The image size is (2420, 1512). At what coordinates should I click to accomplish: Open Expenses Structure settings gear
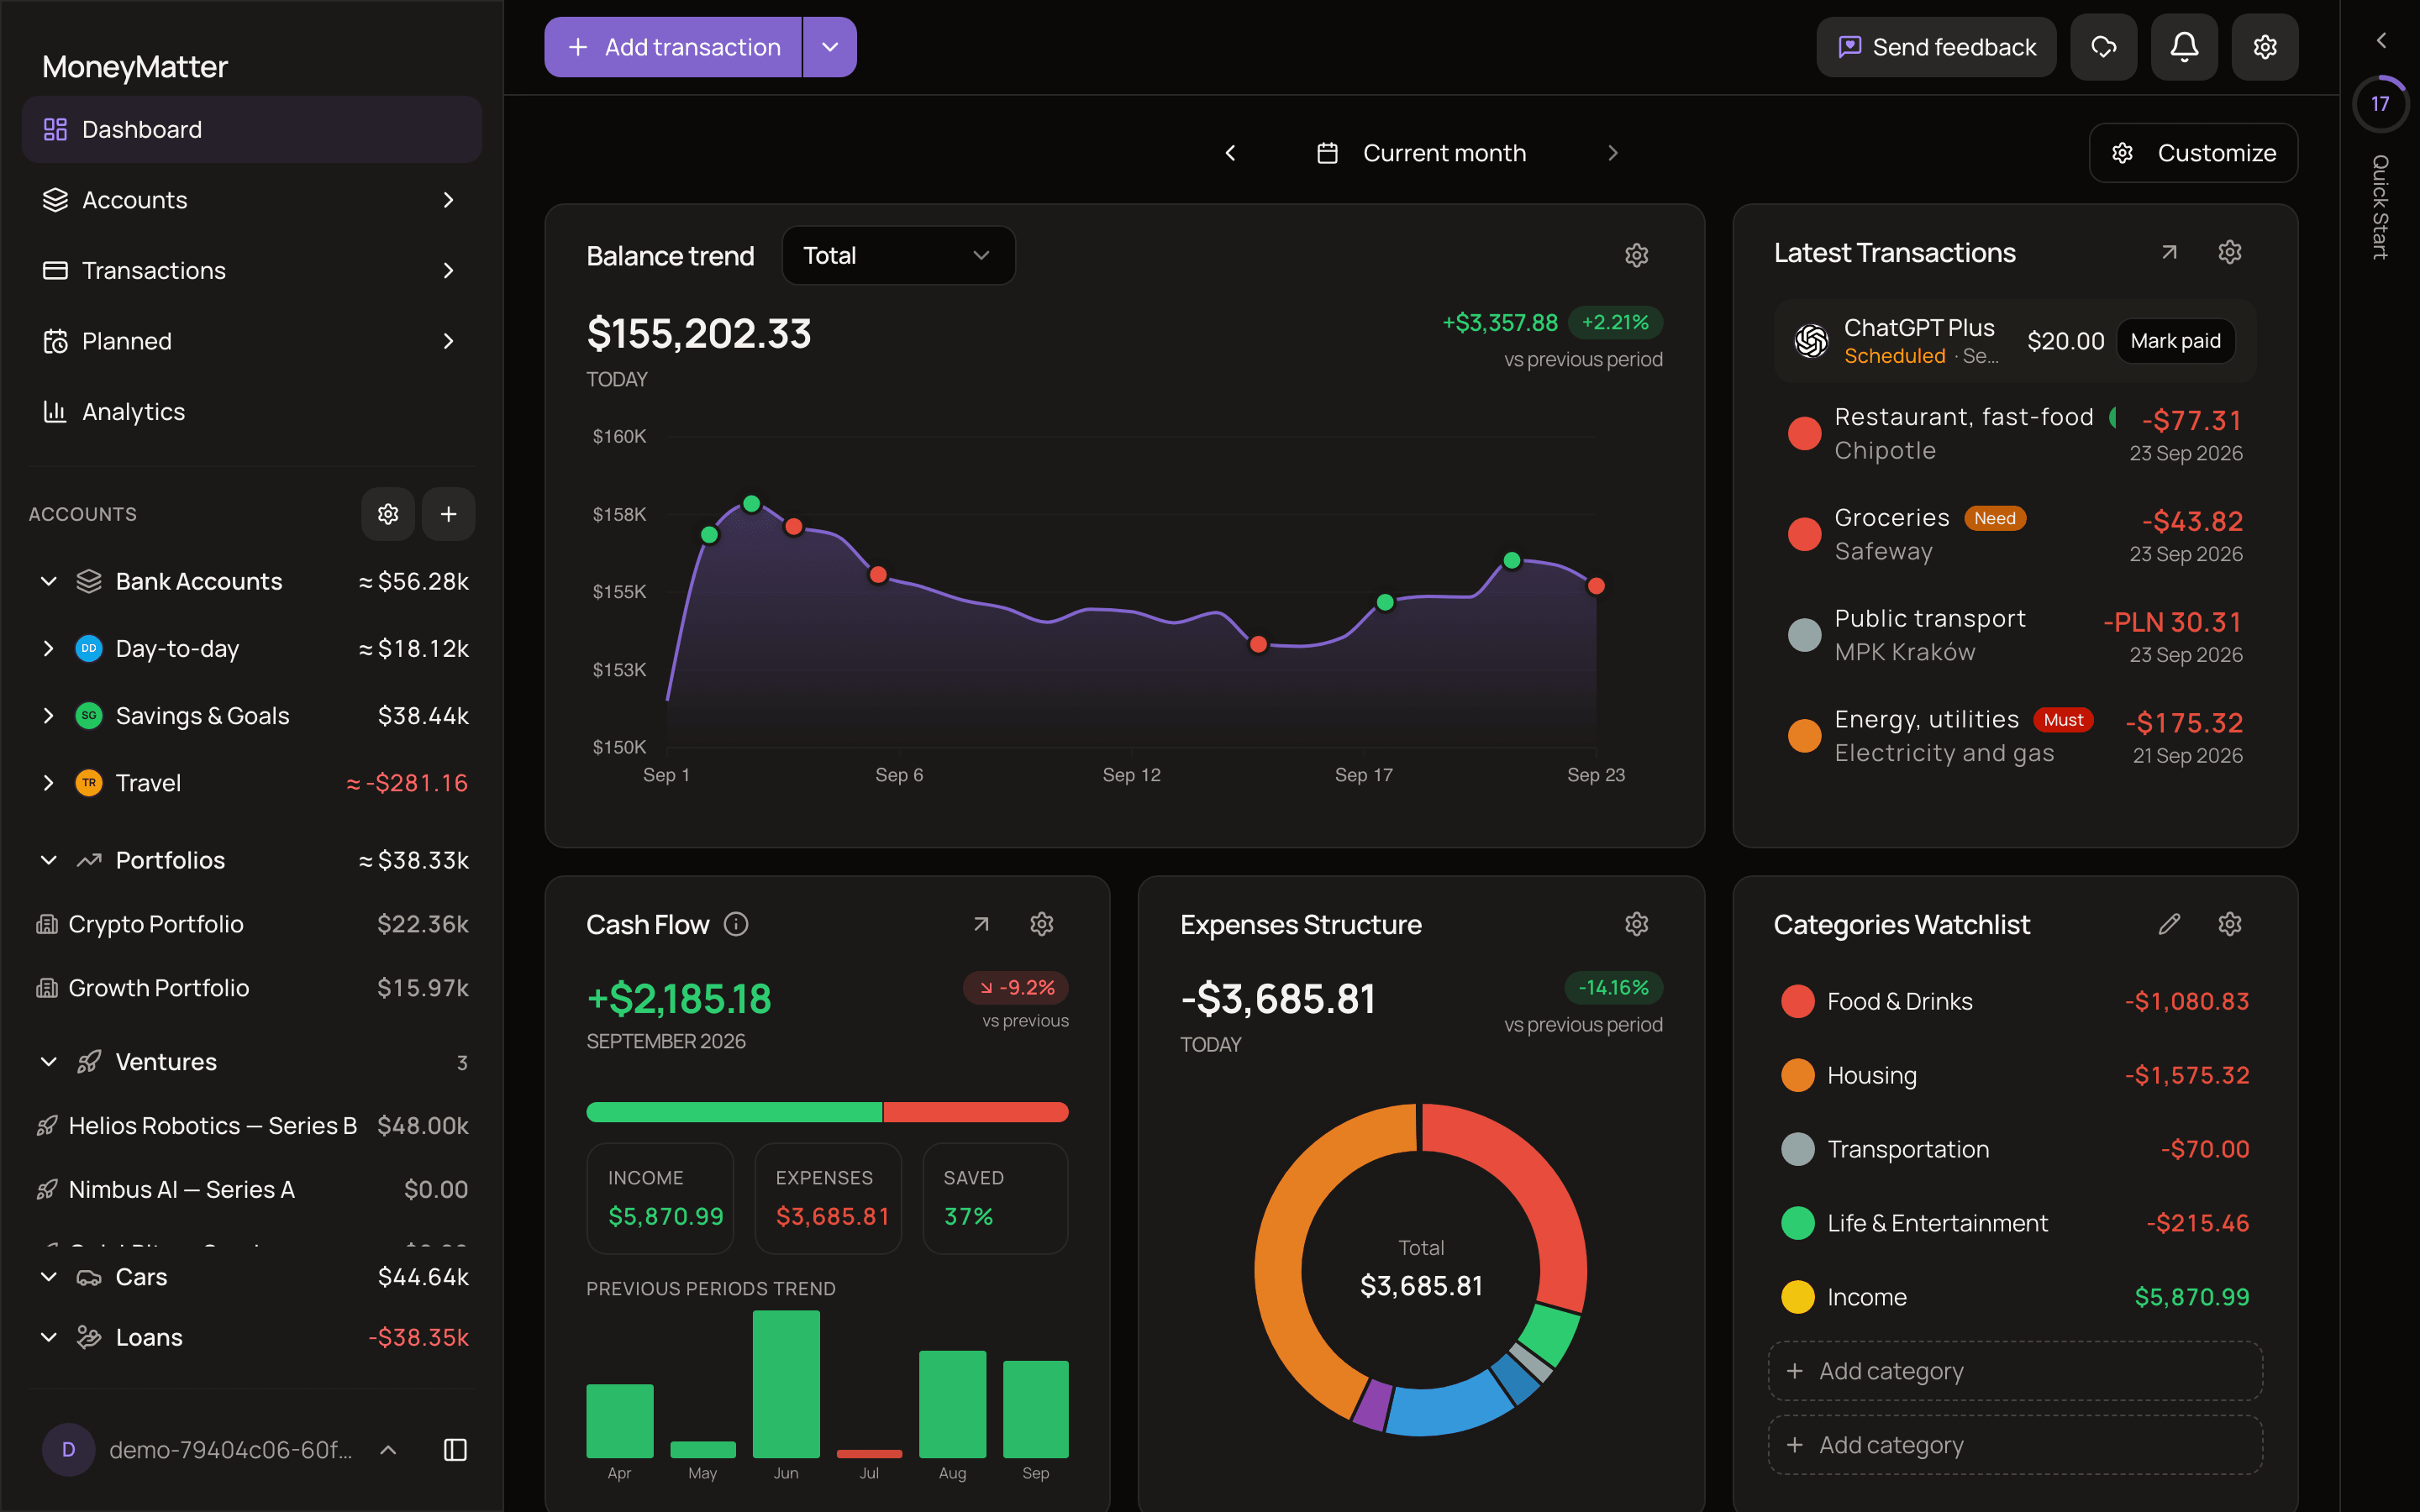click(x=1637, y=924)
